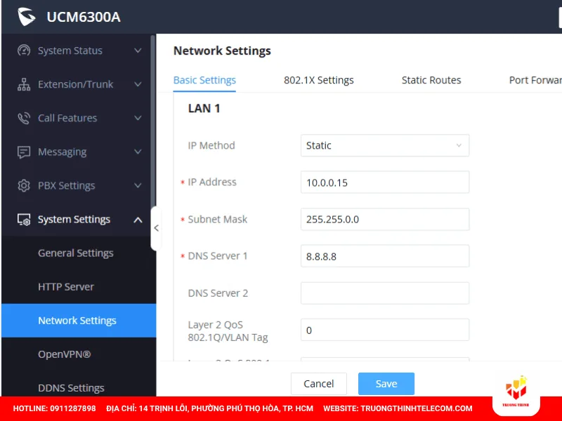Click the Cancel button
The image size is (562, 421).
click(x=319, y=384)
